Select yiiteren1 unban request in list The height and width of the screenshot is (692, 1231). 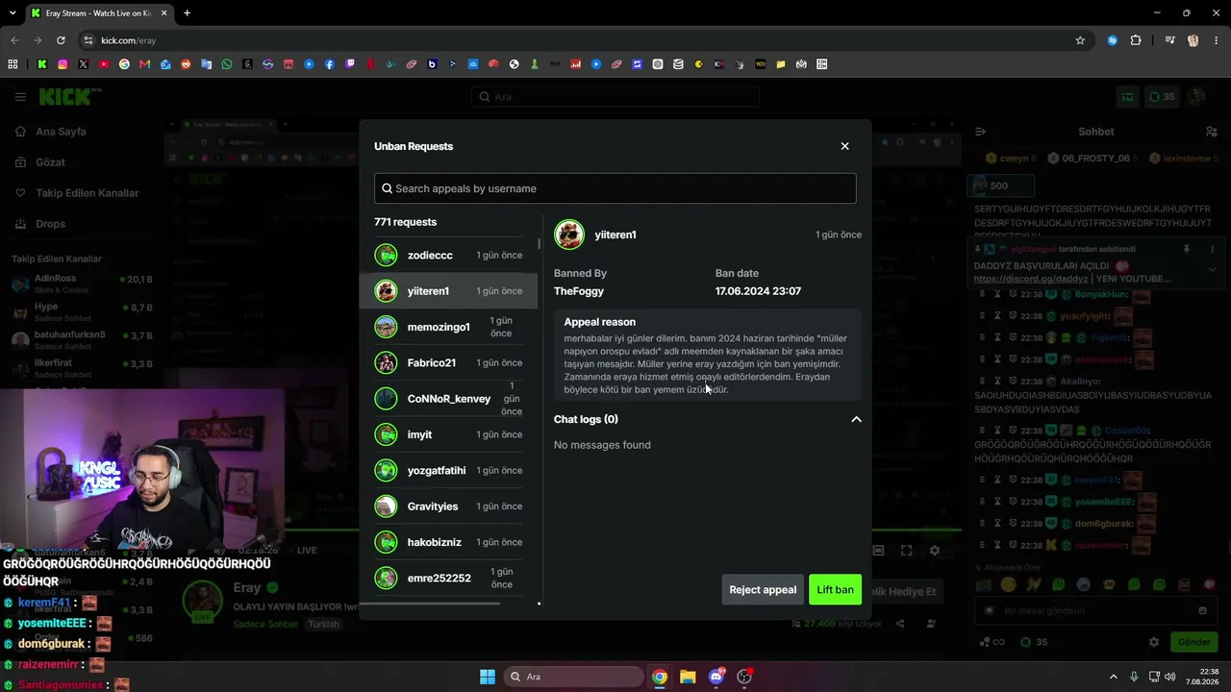(x=448, y=291)
